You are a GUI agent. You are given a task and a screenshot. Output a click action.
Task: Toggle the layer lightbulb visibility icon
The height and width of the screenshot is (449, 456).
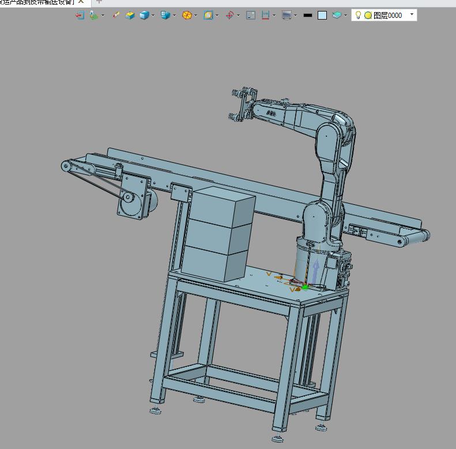coord(359,15)
